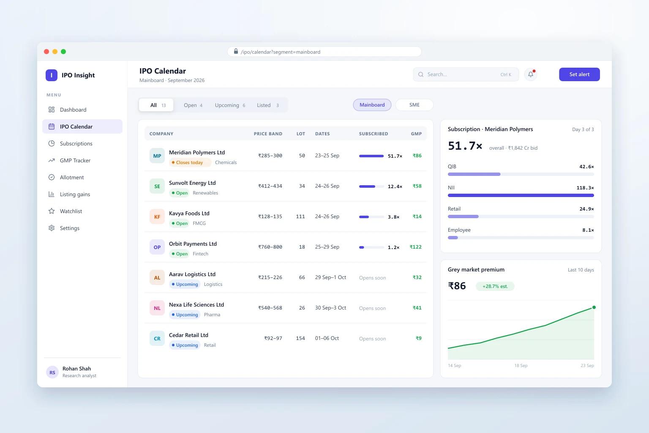Click the GMP chart endpoint marker
This screenshot has height=433, width=649.
coord(594,307)
